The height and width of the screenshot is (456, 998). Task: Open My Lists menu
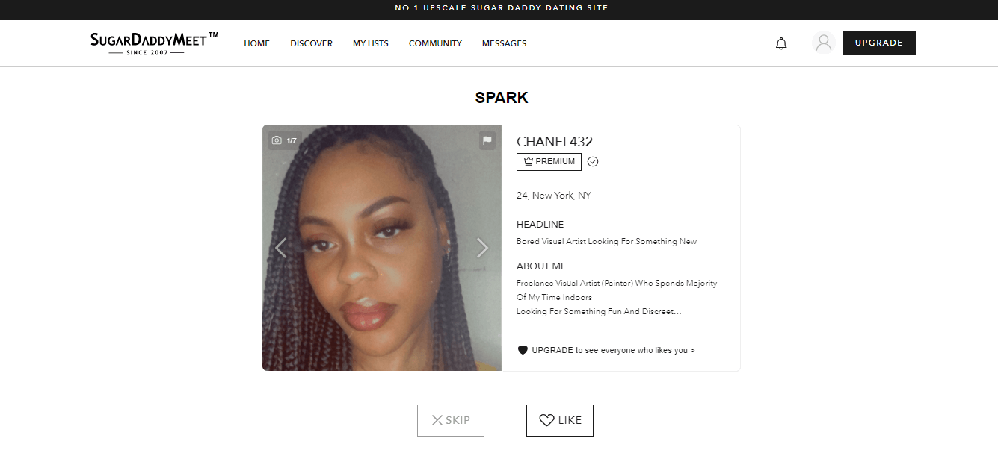pyautogui.click(x=371, y=43)
